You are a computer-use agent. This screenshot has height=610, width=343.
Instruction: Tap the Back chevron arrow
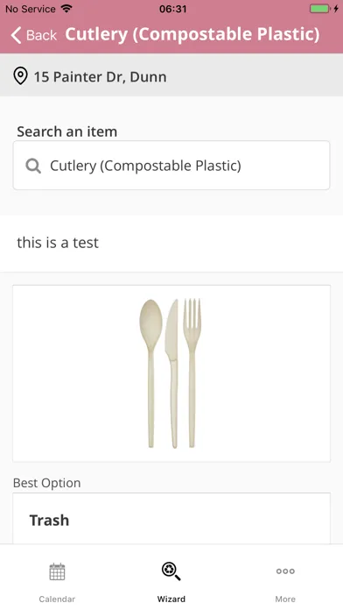16,35
